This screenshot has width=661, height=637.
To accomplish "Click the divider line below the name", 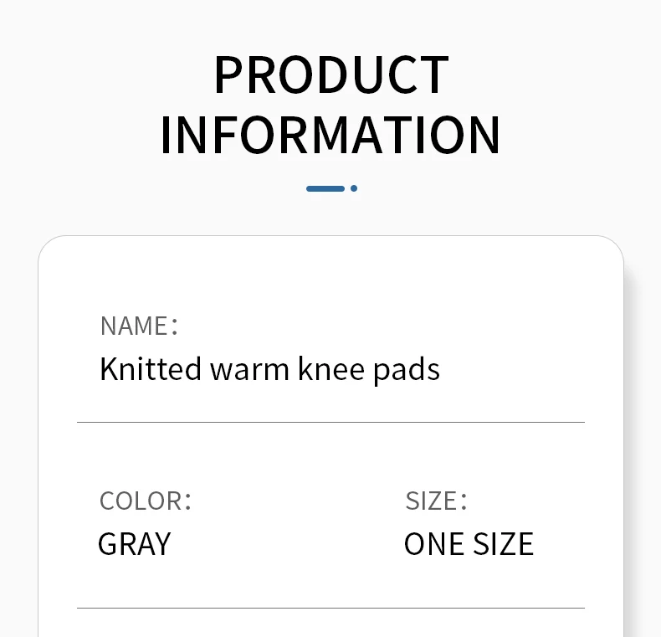I will 331,422.
